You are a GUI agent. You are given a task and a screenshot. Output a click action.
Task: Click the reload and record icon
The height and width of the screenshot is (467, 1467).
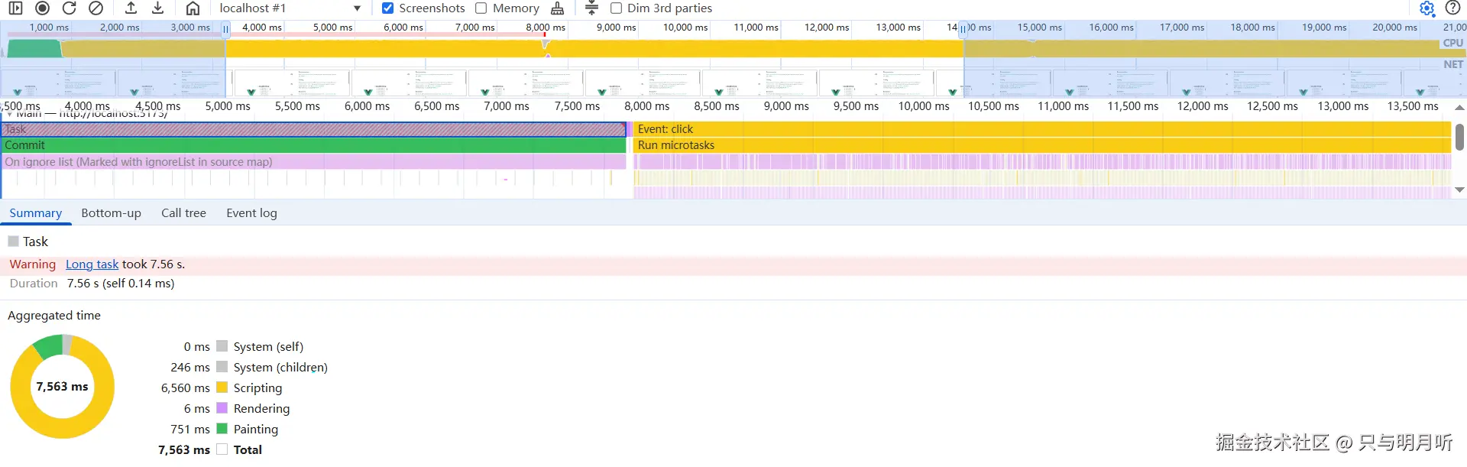[70, 8]
